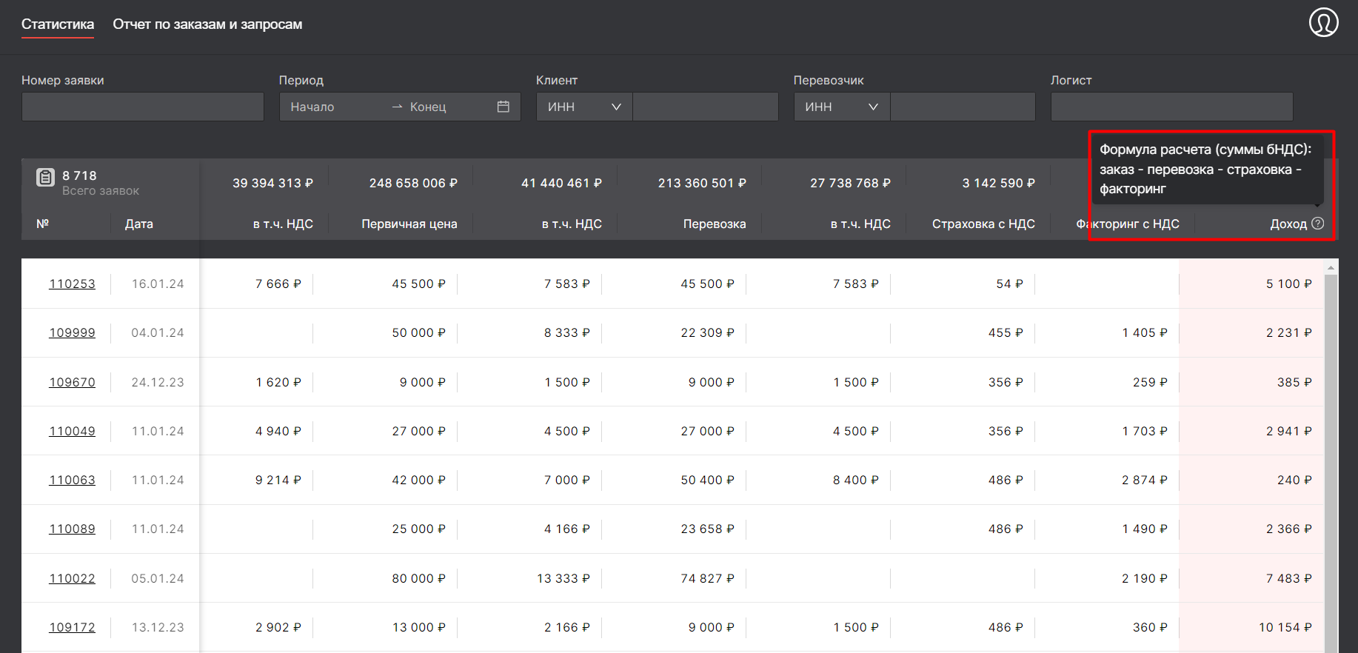Open the calendar icon in Период field

pos(504,107)
